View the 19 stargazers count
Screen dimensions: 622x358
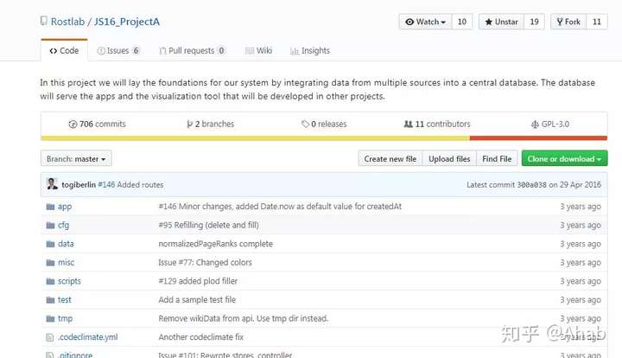click(x=535, y=22)
